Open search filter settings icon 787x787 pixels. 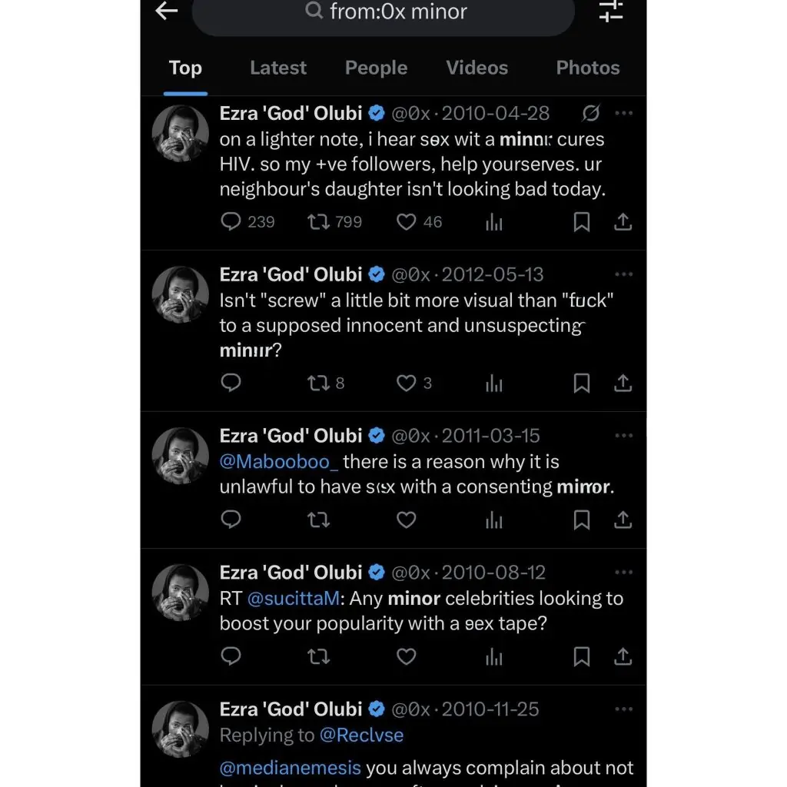(611, 11)
